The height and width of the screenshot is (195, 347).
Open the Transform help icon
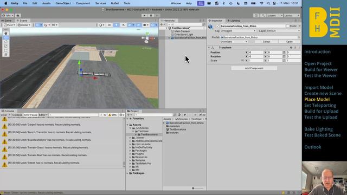click(291, 48)
